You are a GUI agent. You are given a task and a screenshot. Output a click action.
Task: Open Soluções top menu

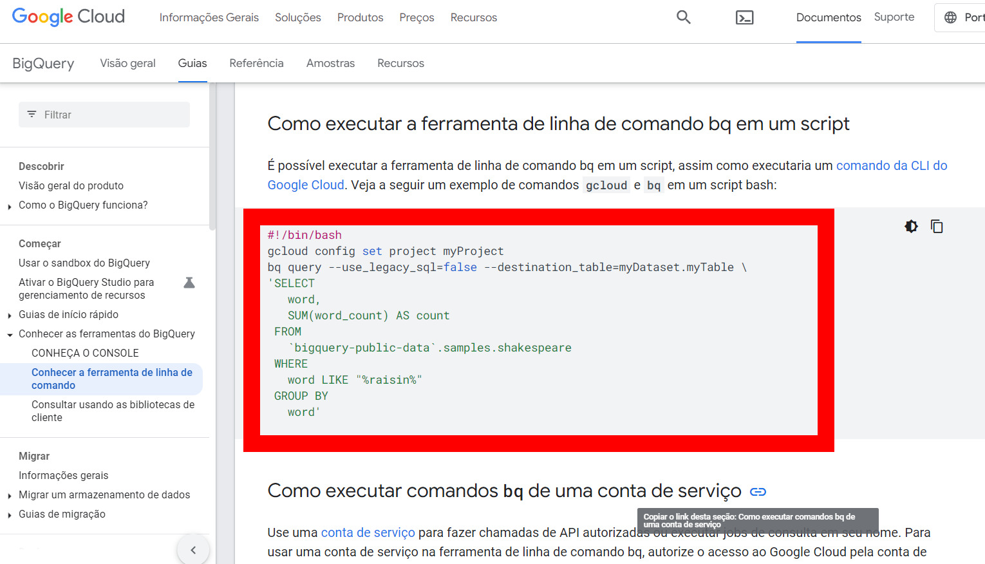coord(298,17)
